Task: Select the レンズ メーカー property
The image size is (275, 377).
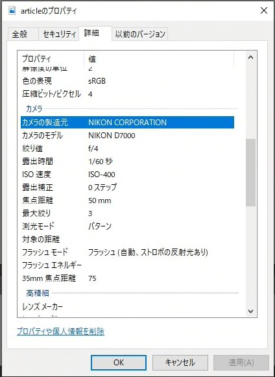Action: [42, 306]
